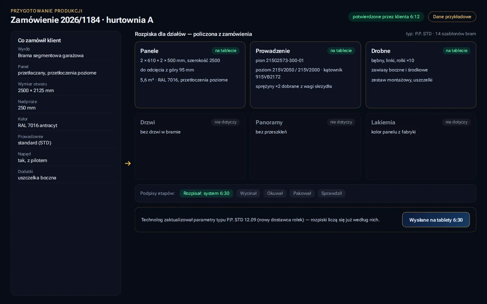The width and height of the screenshot is (487, 304).
Task: Click 'nie dotyczy' badge on Panoramy card
Action: click(x=341, y=122)
